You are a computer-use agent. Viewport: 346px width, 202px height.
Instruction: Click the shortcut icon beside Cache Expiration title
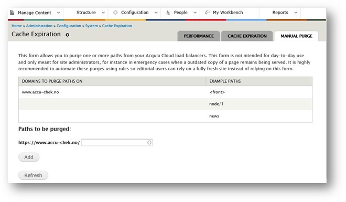click(67, 35)
